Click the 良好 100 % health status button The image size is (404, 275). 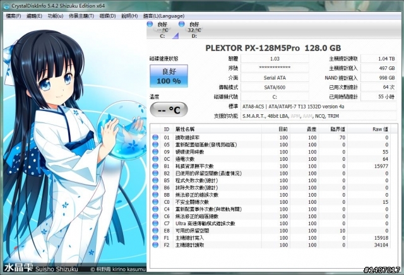169,76
